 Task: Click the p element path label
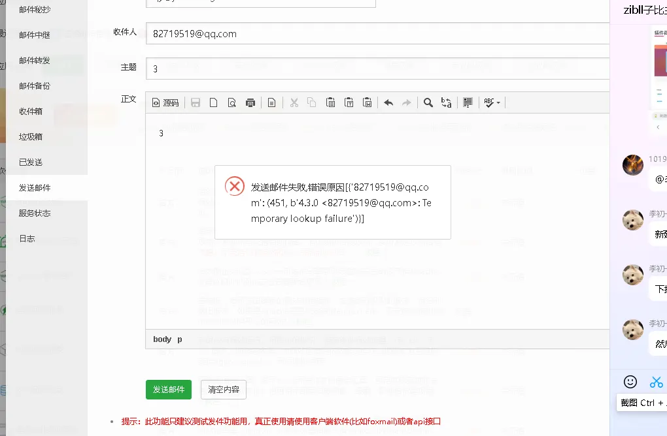coord(180,339)
